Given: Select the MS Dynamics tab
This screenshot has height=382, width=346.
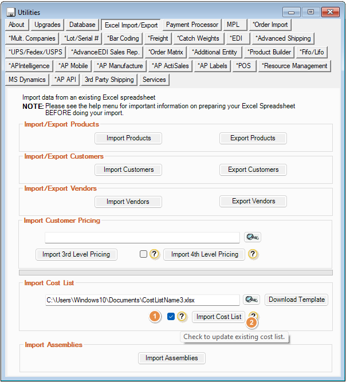Looking at the screenshot, I should pos(27,80).
